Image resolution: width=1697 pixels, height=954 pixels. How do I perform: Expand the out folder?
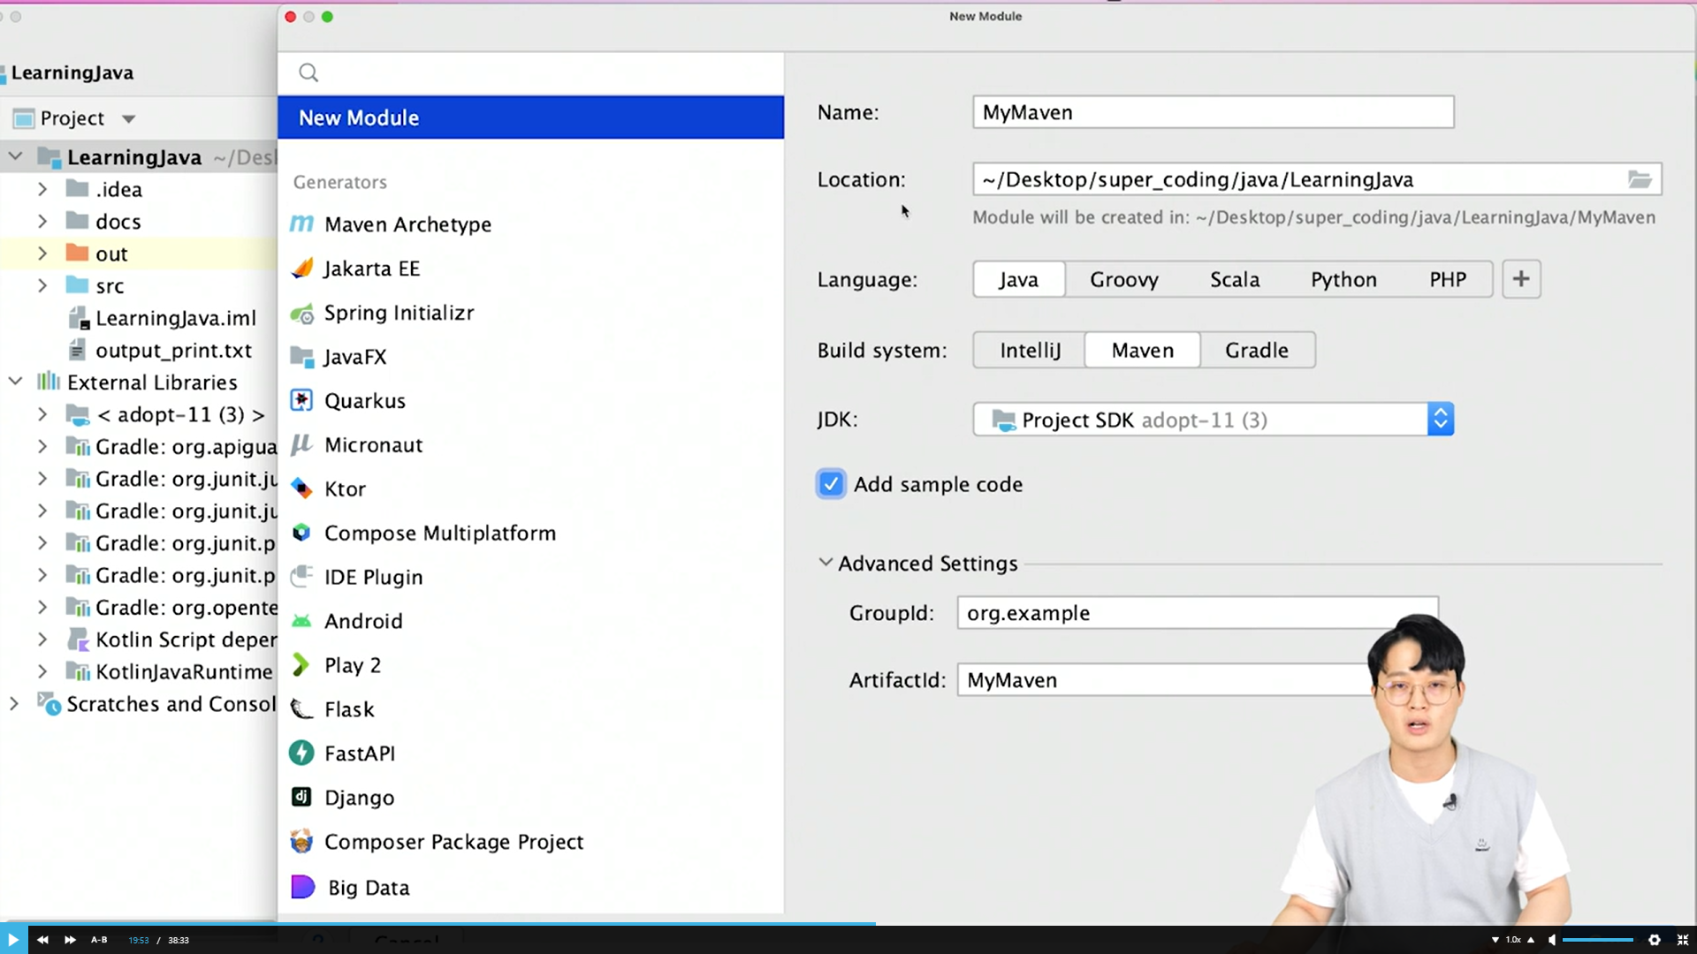coord(42,254)
